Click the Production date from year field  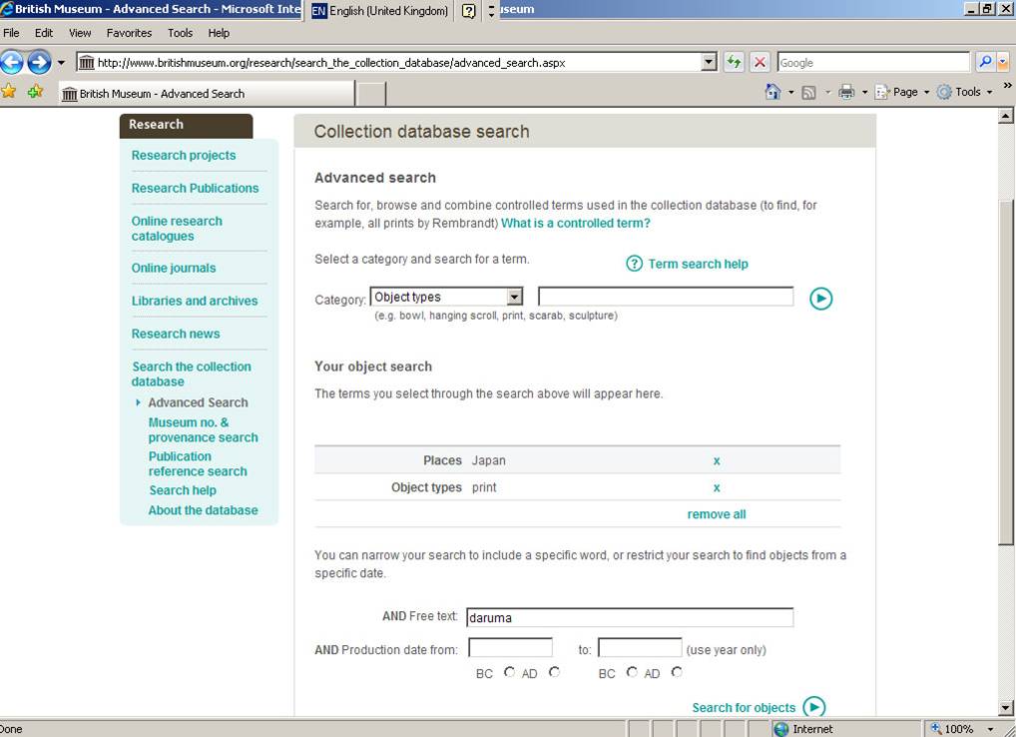(x=511, y=647)
